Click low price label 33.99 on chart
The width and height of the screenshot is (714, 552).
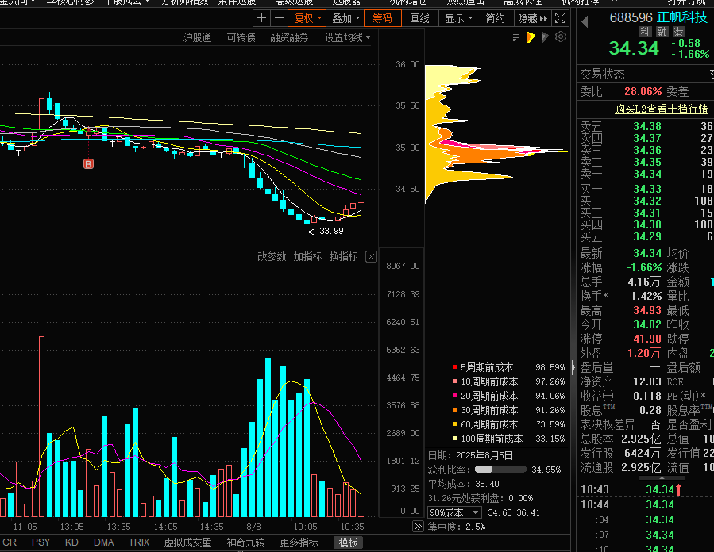click(x=331, y=231)
